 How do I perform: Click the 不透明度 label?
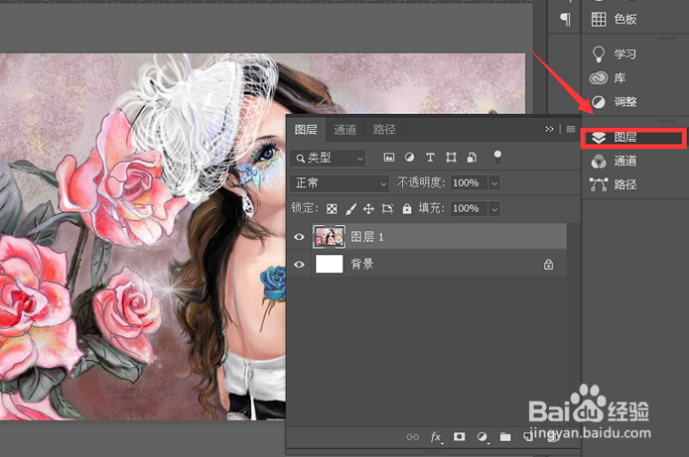[x=421, y=182]
